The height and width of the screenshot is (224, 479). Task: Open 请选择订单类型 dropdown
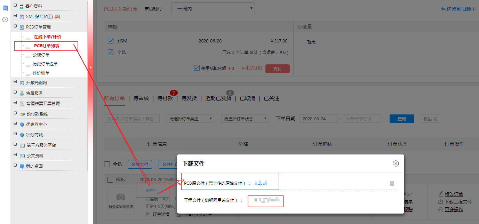pyautogui.click(x=190, y=119)
